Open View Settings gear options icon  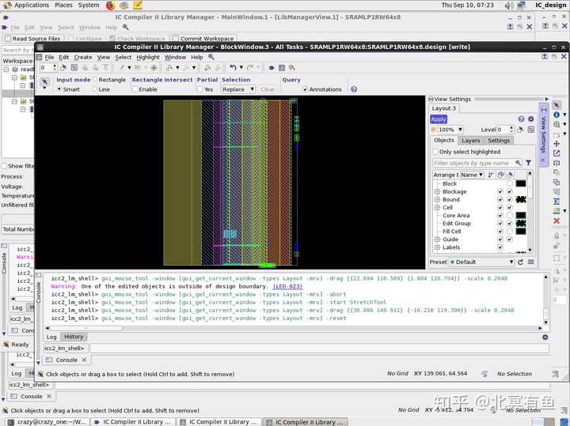click(530, 119)
